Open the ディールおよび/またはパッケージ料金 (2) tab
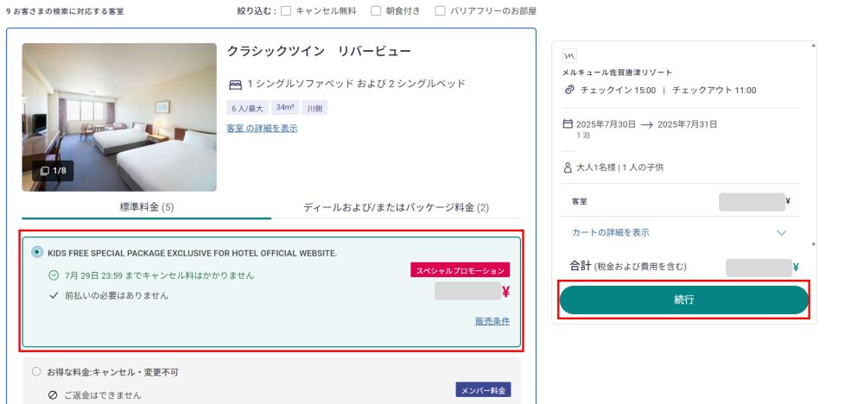The height and width of the screenshot is (404, 864). tap(396, 207)
